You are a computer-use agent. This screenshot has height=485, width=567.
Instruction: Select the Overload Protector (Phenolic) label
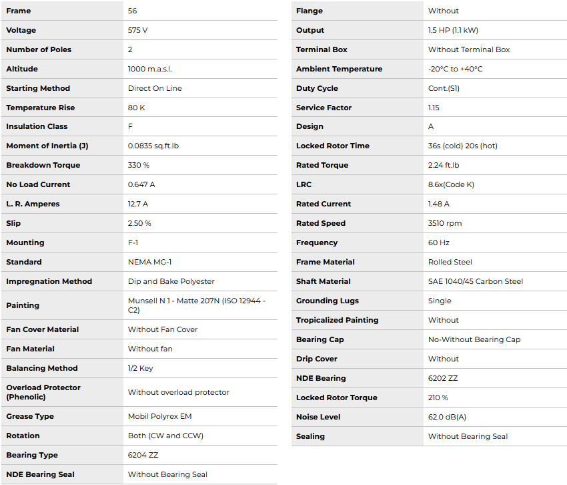43,392
